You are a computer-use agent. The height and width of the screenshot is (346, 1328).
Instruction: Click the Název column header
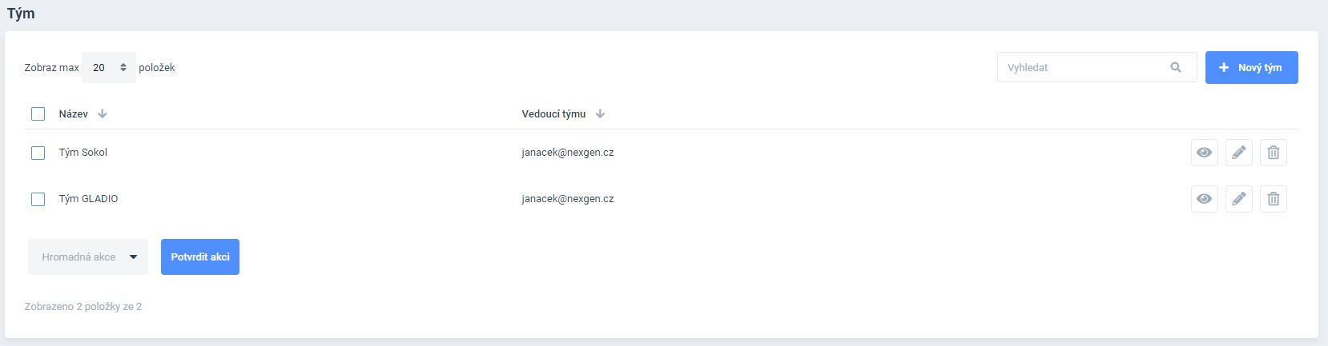[x=73, y=114]
